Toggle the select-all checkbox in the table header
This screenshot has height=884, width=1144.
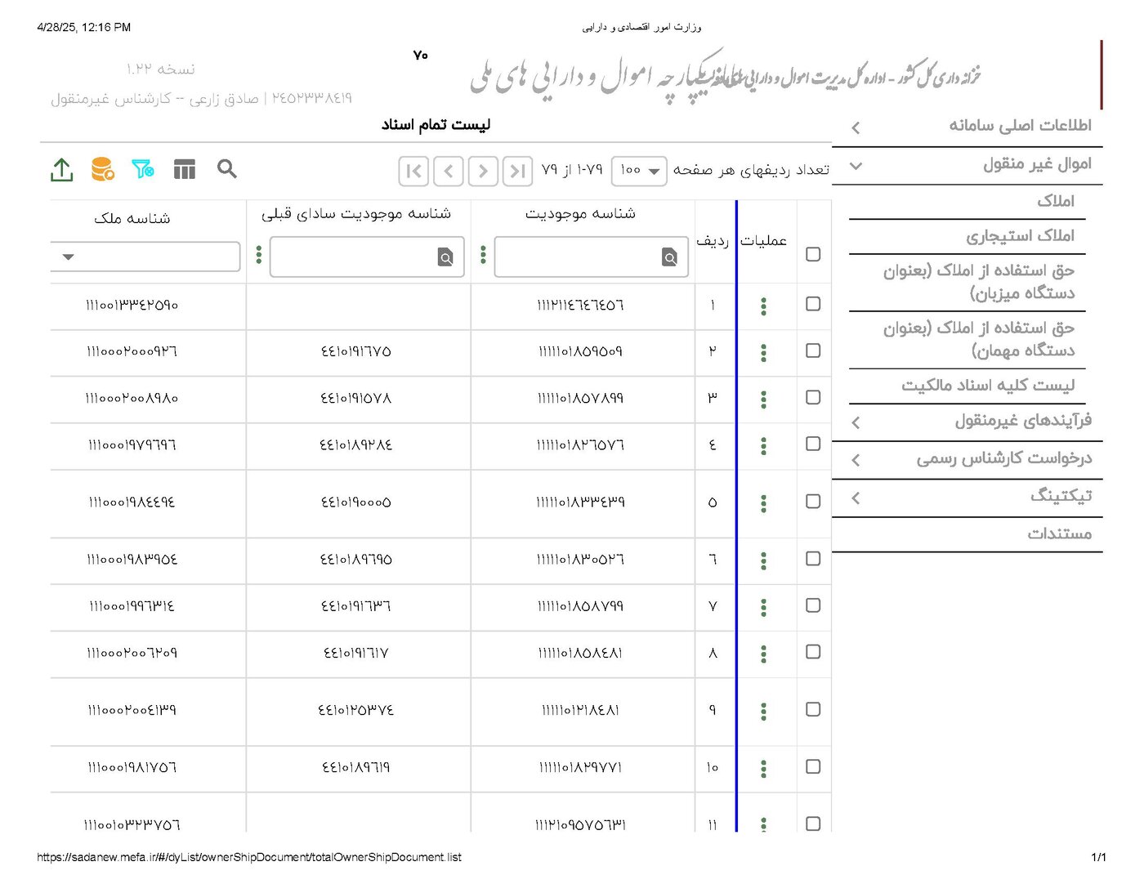813,254
